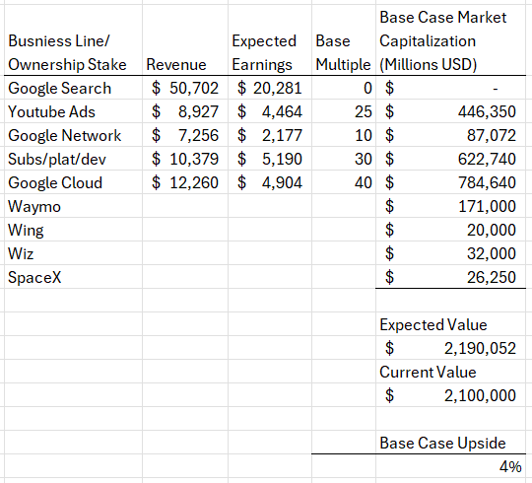
Task: Click the Youtube Ads revenue cell 8,927
Action: click(185, 111)
